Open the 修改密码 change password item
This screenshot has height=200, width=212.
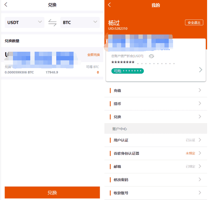[156, 180]
